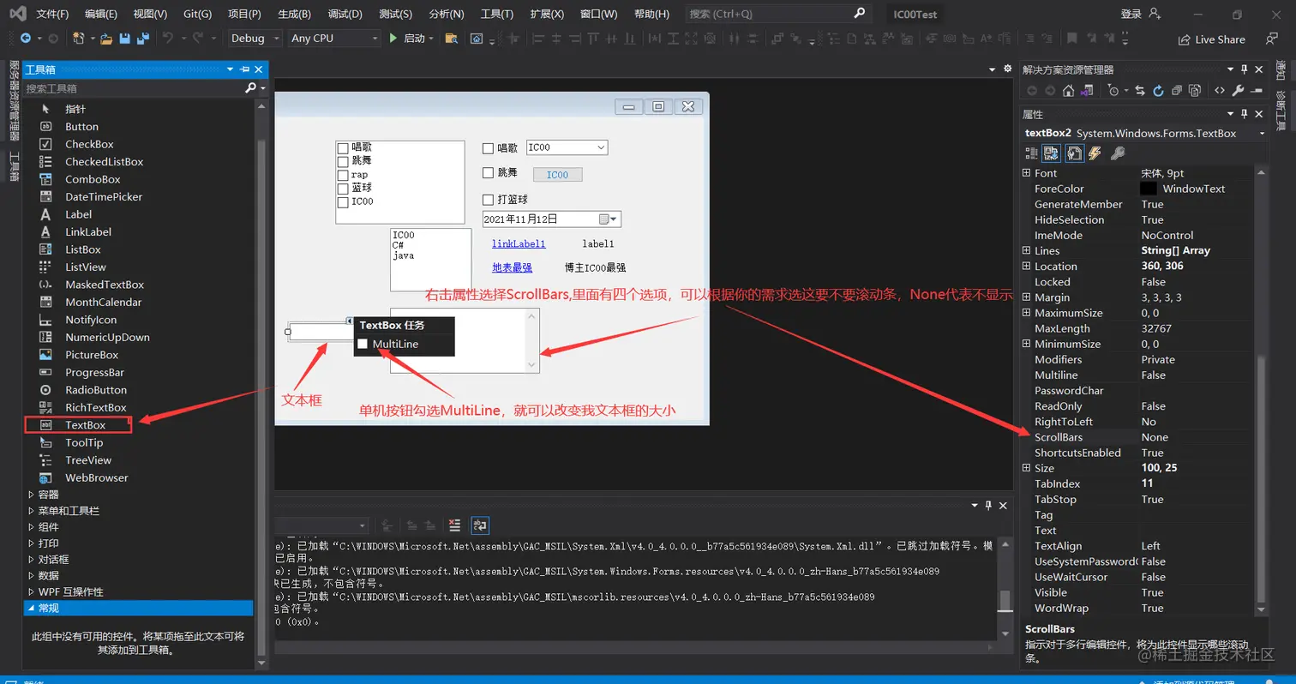Open the 文件(F) menu

52,14
